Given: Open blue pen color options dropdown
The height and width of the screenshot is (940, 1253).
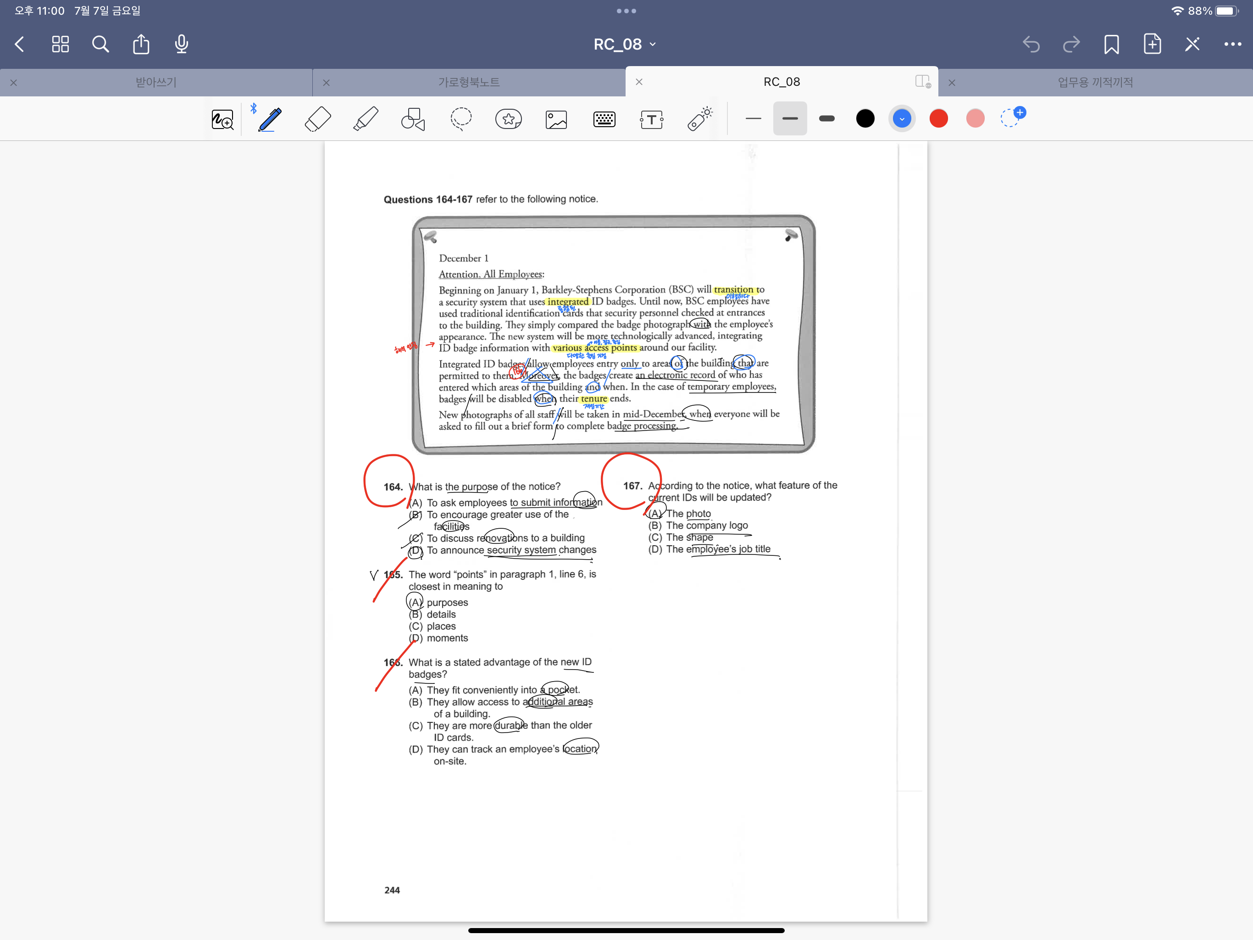Looking at the screenshot, I should [x=902, y=118].
